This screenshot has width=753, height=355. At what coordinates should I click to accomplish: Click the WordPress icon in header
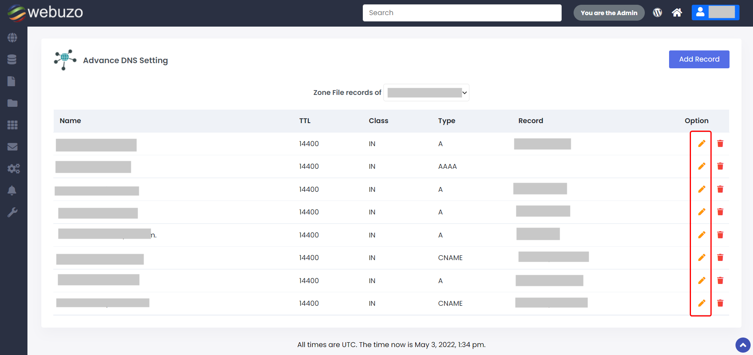point(657,13)
